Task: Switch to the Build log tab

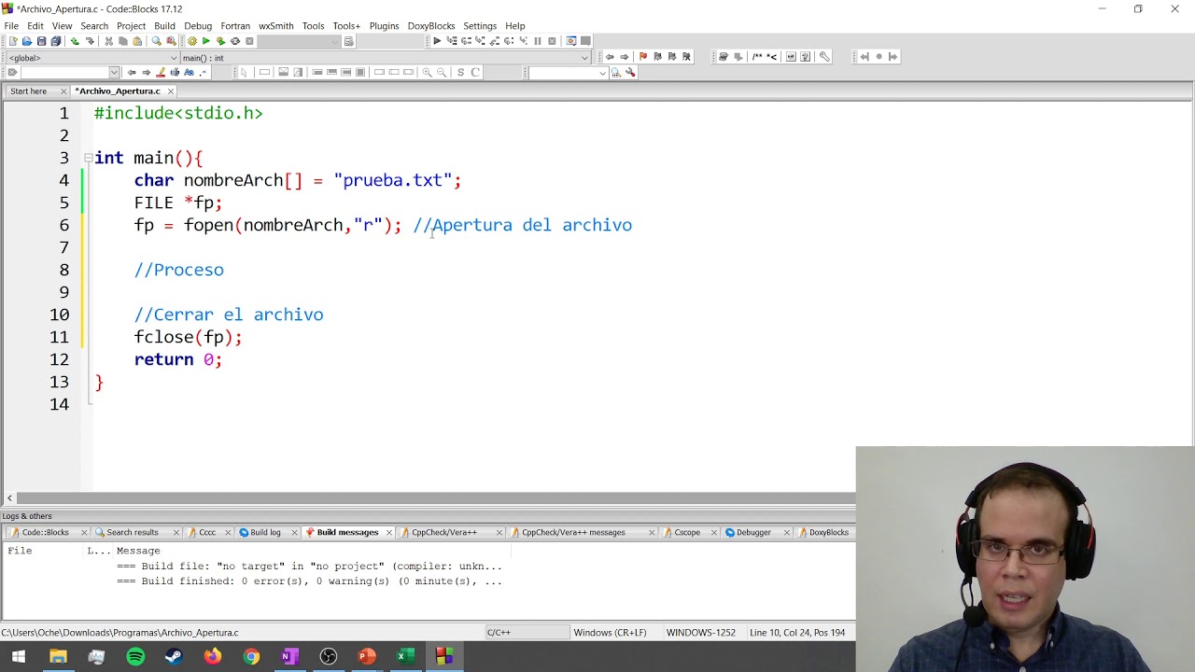Action: (265, 532)
